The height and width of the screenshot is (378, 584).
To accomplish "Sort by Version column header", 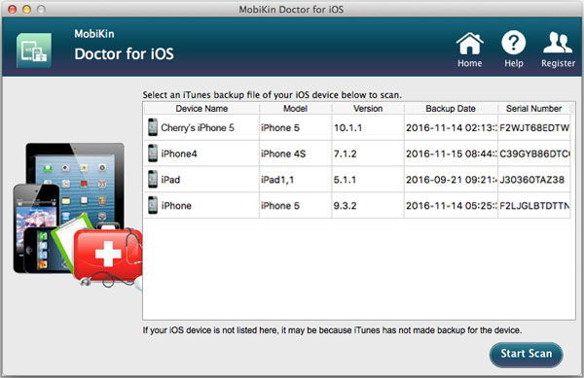I will (x=368, y=109).
